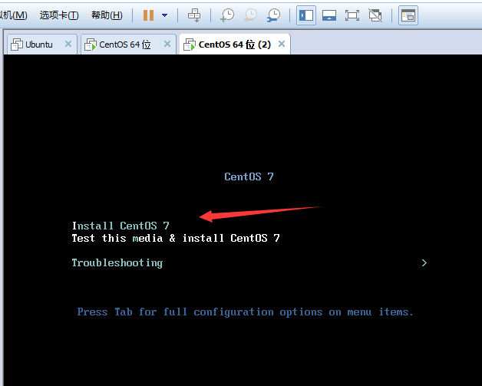Open the 虚拟机(M) menu
482x386 pixels.
(14, 15)
